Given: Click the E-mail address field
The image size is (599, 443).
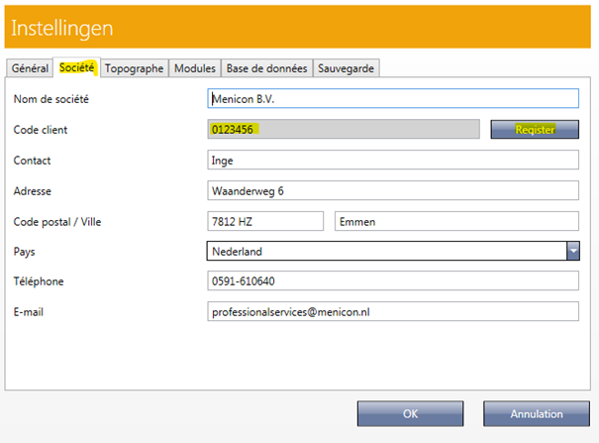Looking at the screenshot, I should (392, 311).
